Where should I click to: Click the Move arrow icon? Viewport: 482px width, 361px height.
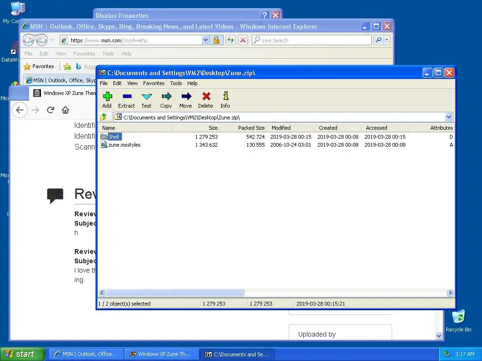click(185, 100)
